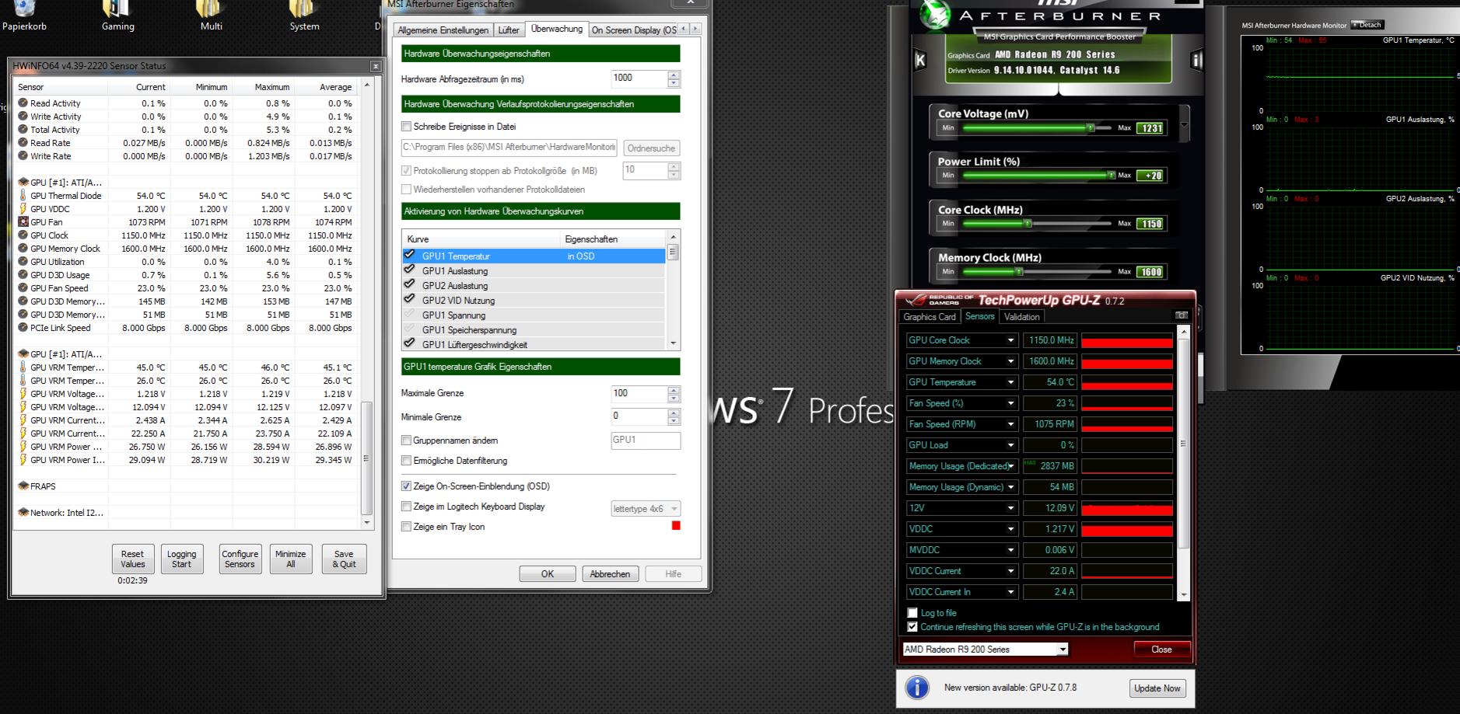The height and width of the screenshot is (714, 1460).
Task: Open the lettertype 4x6 dropdown
Action: click(x=646, y=509)
